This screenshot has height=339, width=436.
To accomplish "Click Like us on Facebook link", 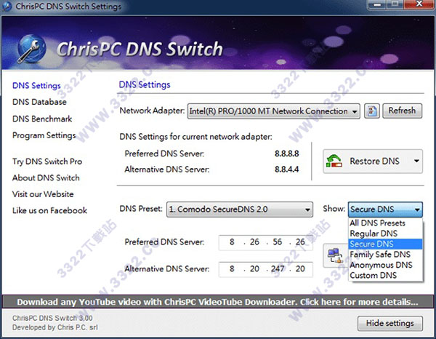I will pos(49,211).
